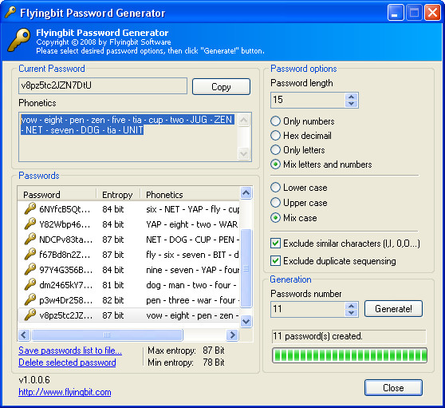The image size is (445, 408).
Task: Click the Min entropy 78 Bit value
Action: [x=214, y=362]
